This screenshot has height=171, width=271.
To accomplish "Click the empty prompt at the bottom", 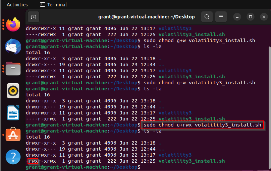I will [x=83, y=167].
